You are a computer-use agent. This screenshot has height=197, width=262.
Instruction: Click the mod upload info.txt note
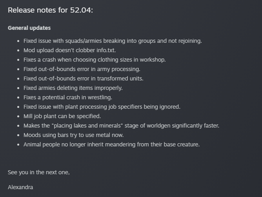pyautogui.click(x=69, y=50)
